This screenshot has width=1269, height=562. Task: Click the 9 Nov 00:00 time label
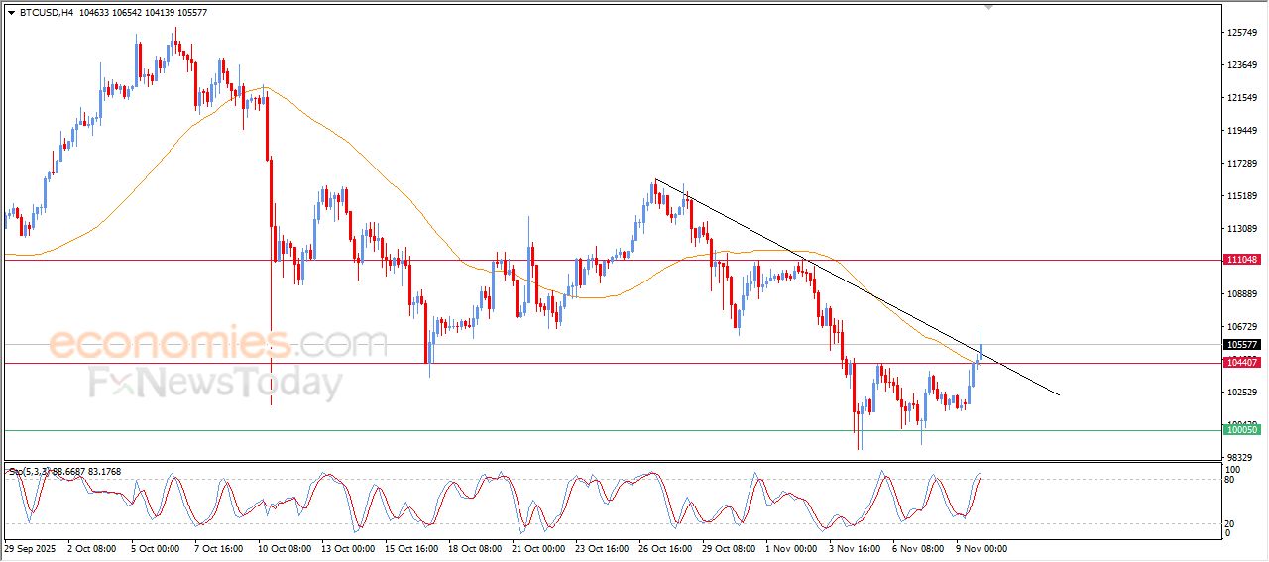(x=981, y=548)
